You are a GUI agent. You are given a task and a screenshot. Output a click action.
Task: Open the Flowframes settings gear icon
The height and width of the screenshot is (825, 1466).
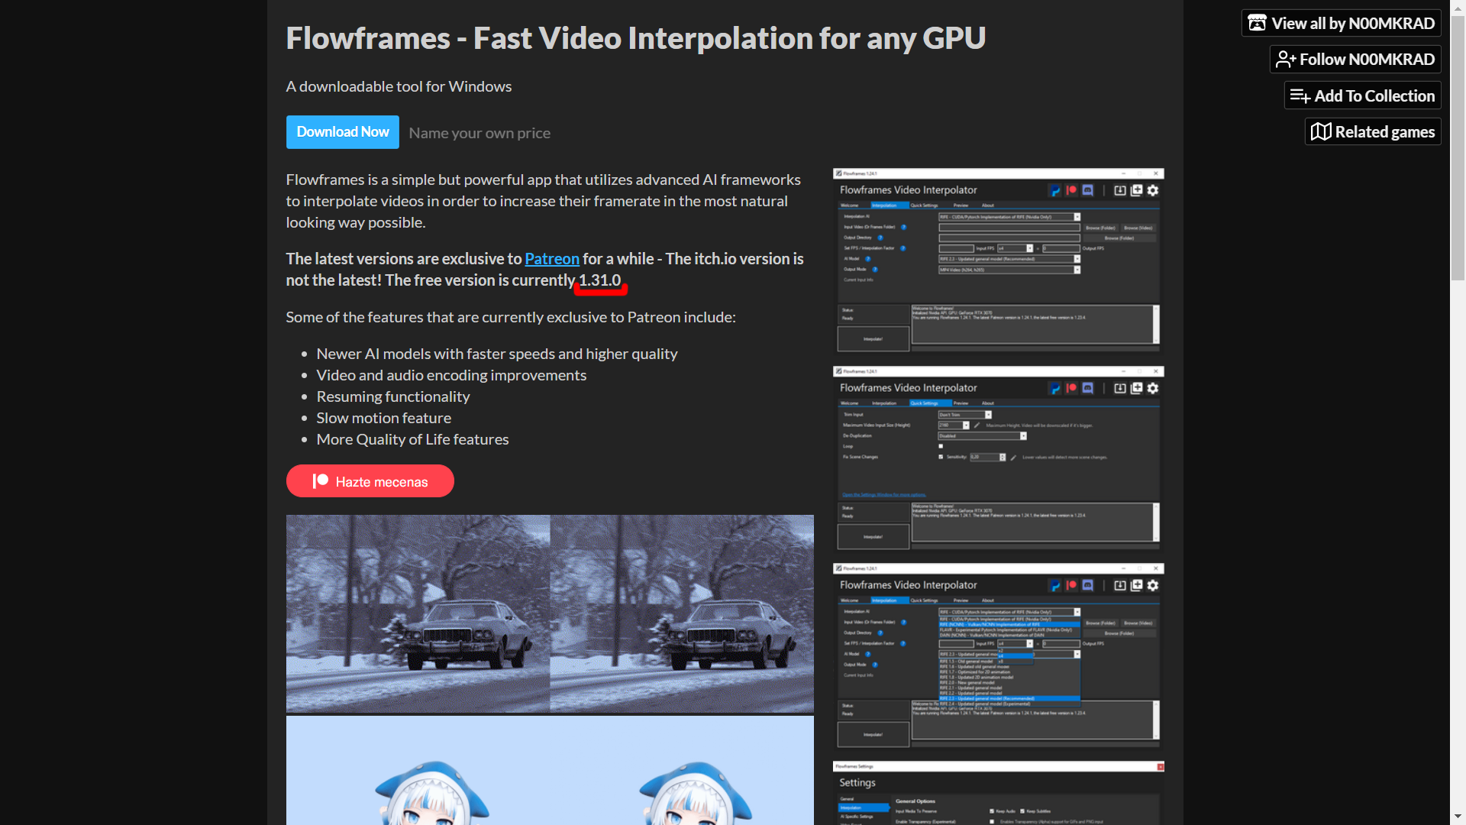[x=1152, y=191]
